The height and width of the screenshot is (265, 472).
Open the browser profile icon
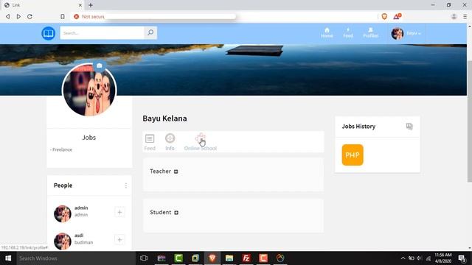(454, 16)
